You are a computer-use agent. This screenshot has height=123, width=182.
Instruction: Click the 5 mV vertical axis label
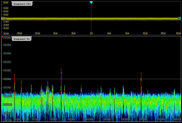6,2
